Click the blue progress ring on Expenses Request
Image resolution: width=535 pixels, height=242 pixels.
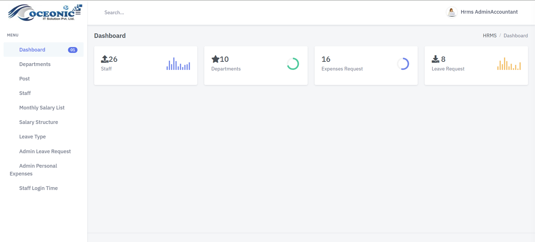(403, 64)
